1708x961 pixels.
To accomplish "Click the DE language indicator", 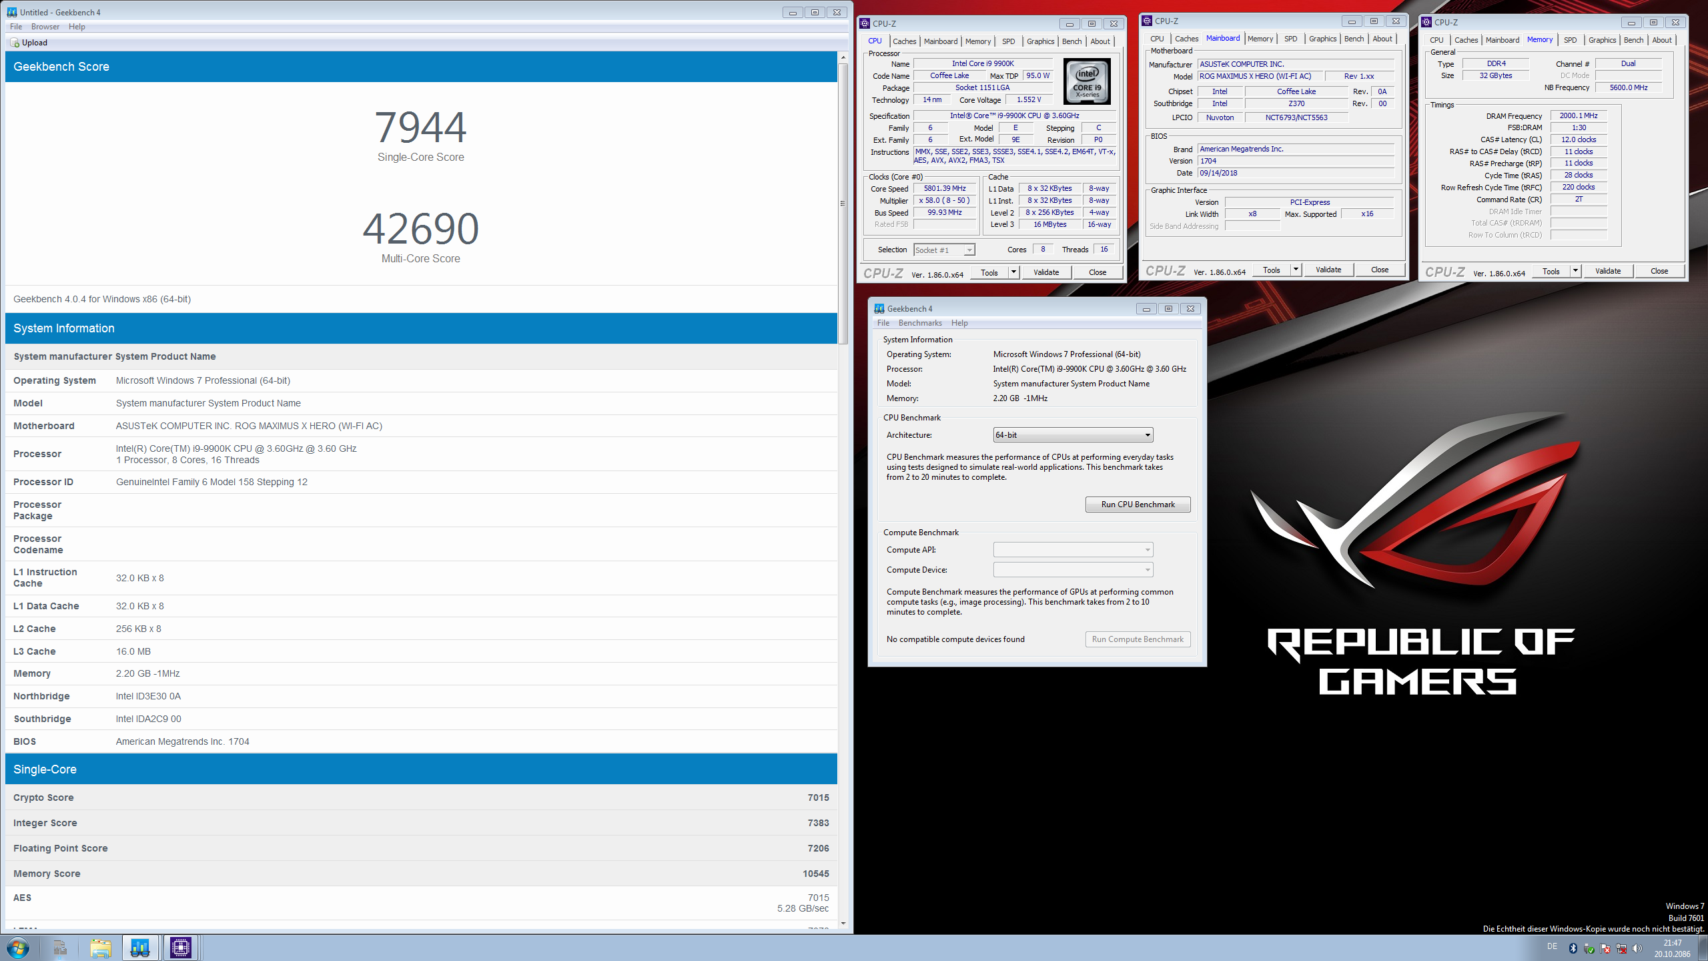I will point(1553,946).
